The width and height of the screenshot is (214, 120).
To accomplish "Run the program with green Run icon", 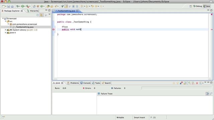I will pyautogui.click(x=22, y=6).
